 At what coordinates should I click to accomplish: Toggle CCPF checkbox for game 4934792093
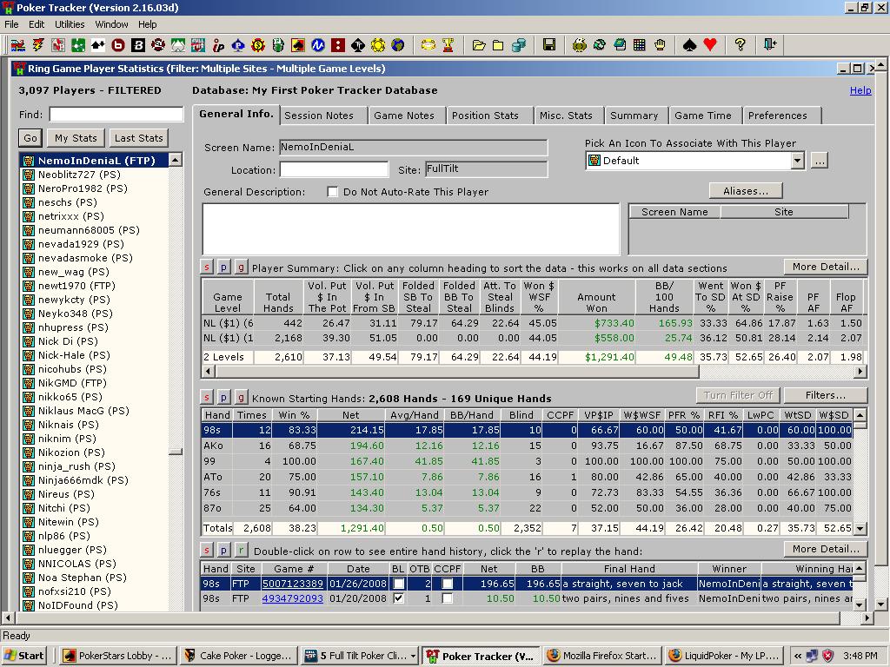click(x=448, y=598)
